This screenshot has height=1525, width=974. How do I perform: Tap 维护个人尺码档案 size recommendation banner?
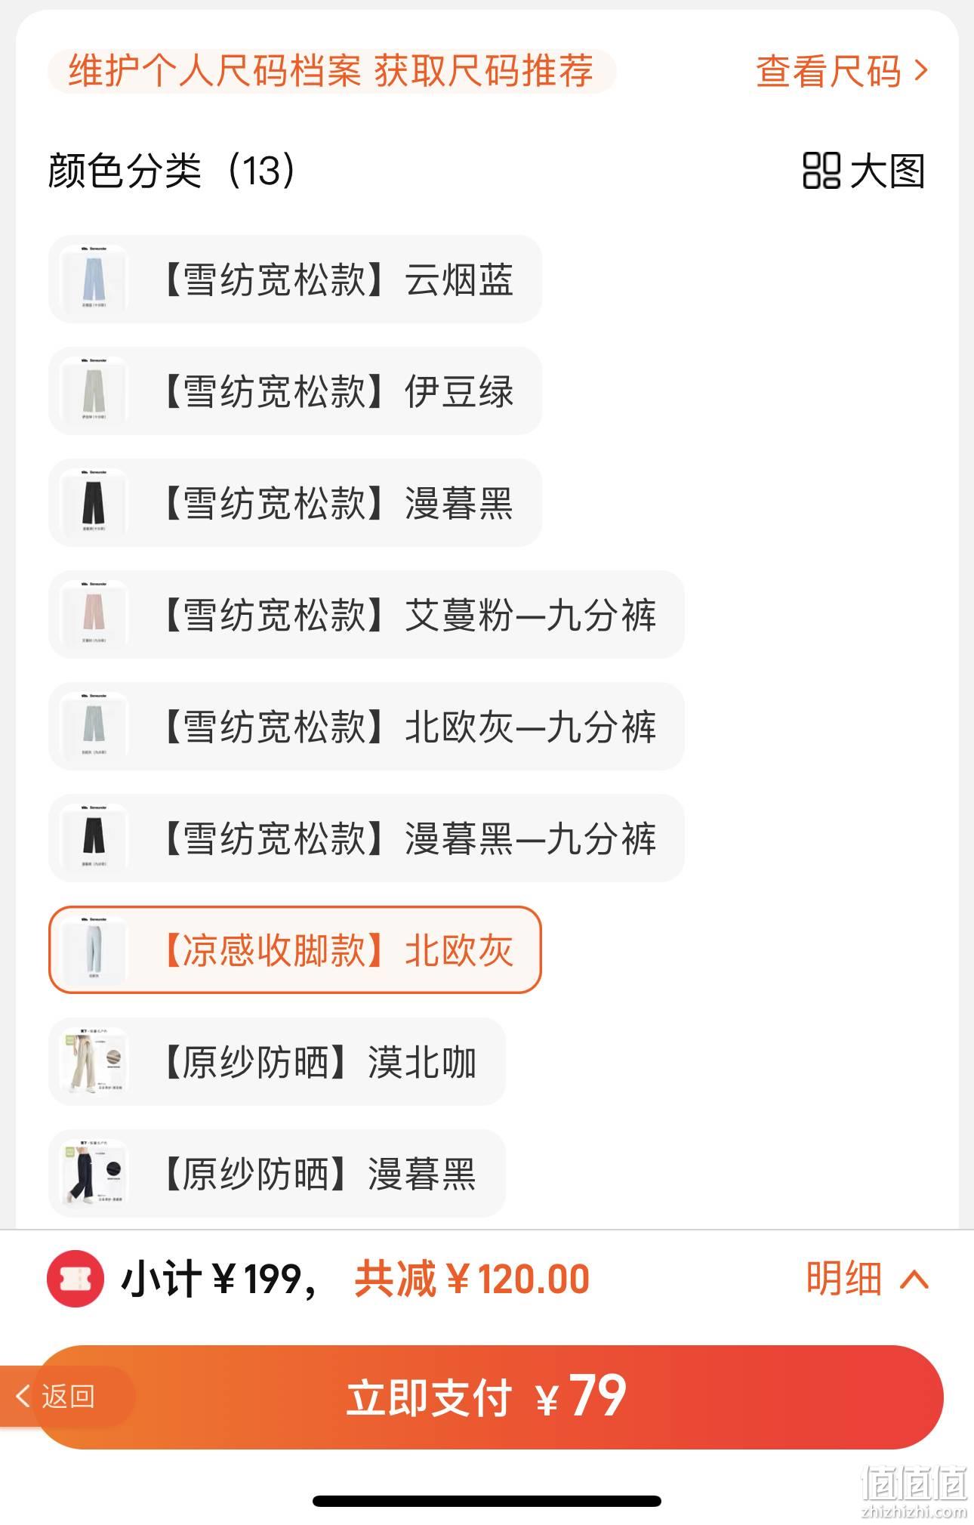pyautogui.click(x=331, y=71)
